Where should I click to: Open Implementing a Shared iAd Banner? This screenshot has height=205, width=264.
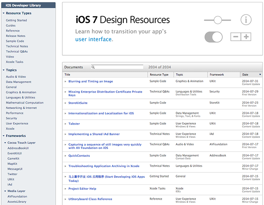94,134
